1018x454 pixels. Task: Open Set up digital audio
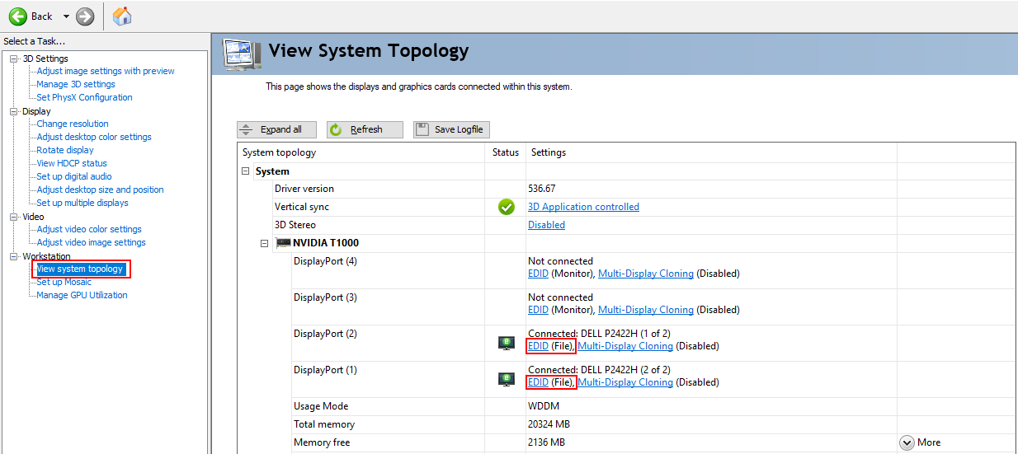pos(74,176)
